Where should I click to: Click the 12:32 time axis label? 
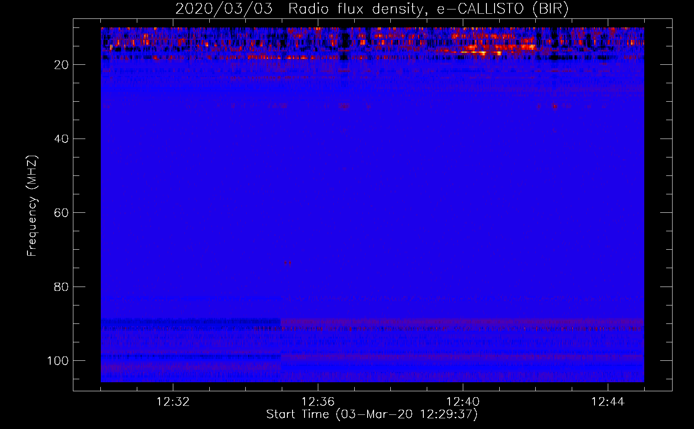tap(173, 402)
